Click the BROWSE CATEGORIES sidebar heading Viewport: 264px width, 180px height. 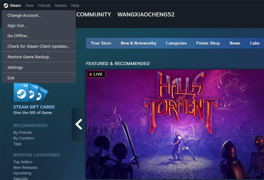pyautogui.click(x=37, y=155)
